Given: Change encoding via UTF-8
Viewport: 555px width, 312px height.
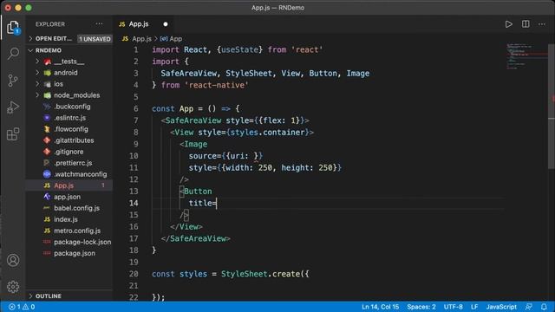Looking at the screenshot, I should (453, 307).
